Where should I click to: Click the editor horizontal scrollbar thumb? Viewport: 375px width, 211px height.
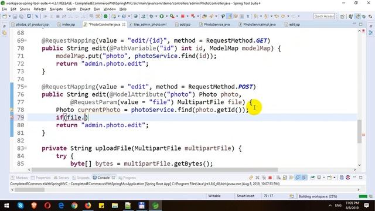[155, 169]
